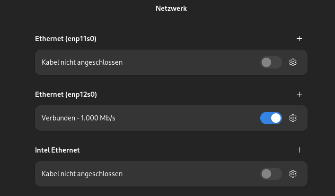Open gear settings for the Intel Ethernet connection
The width and height of the screenshot is (335, 196).
(x=293, y=174)
